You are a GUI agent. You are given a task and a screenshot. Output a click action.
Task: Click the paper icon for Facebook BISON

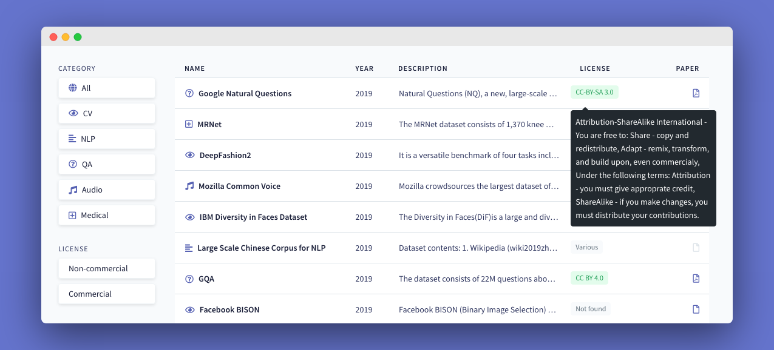696,309
